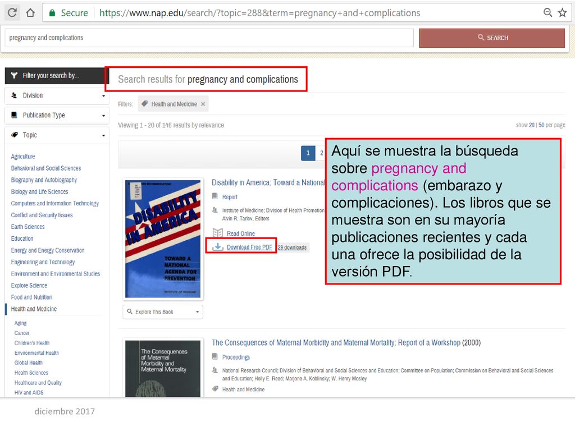
Task: Show 50 results per page
Action: click(541, 125)
